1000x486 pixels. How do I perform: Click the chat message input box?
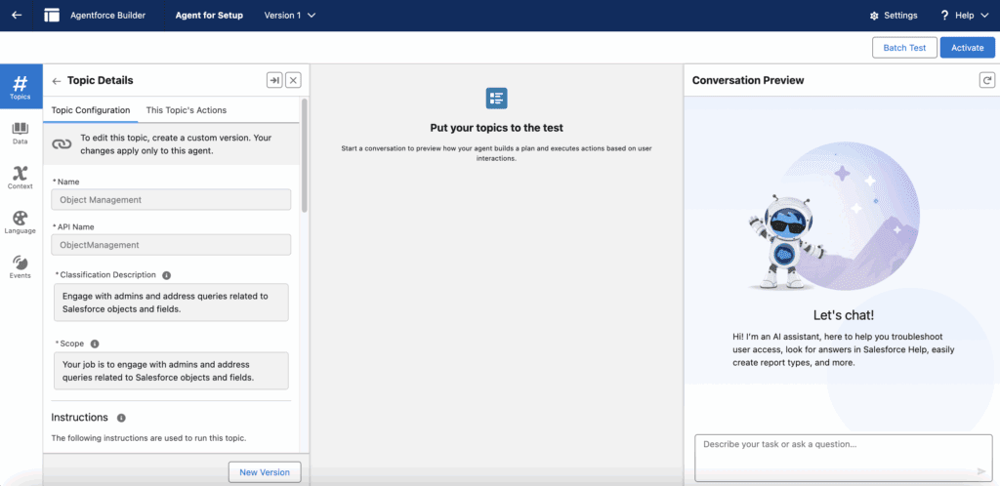[x=843, y=458]
